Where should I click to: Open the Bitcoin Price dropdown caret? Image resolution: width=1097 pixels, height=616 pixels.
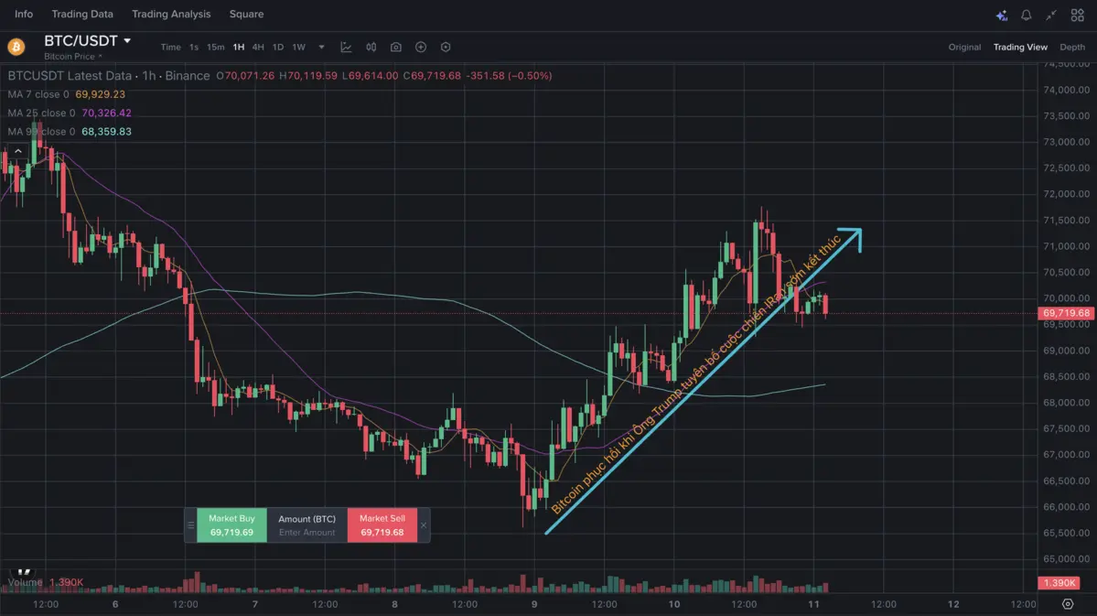(x=102, y=56)
